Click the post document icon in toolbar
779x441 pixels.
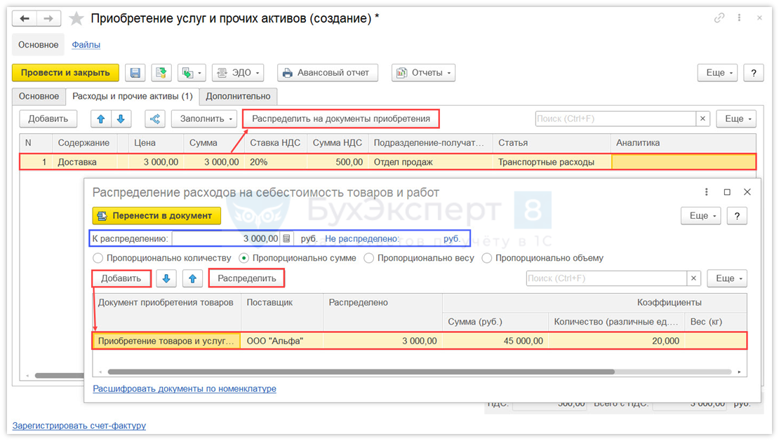coord(161,73)
